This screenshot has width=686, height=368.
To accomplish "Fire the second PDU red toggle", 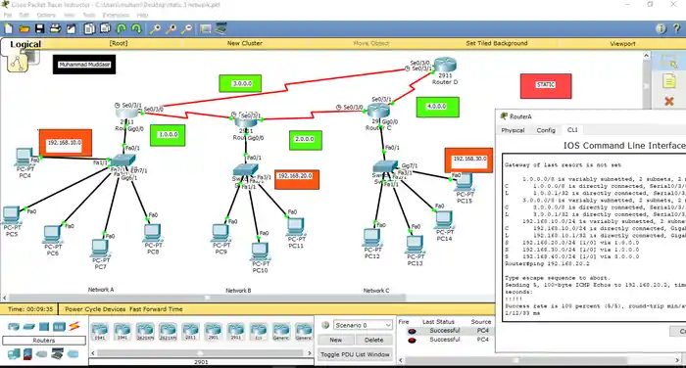I will pyautogui.click(x=412, y=340).
